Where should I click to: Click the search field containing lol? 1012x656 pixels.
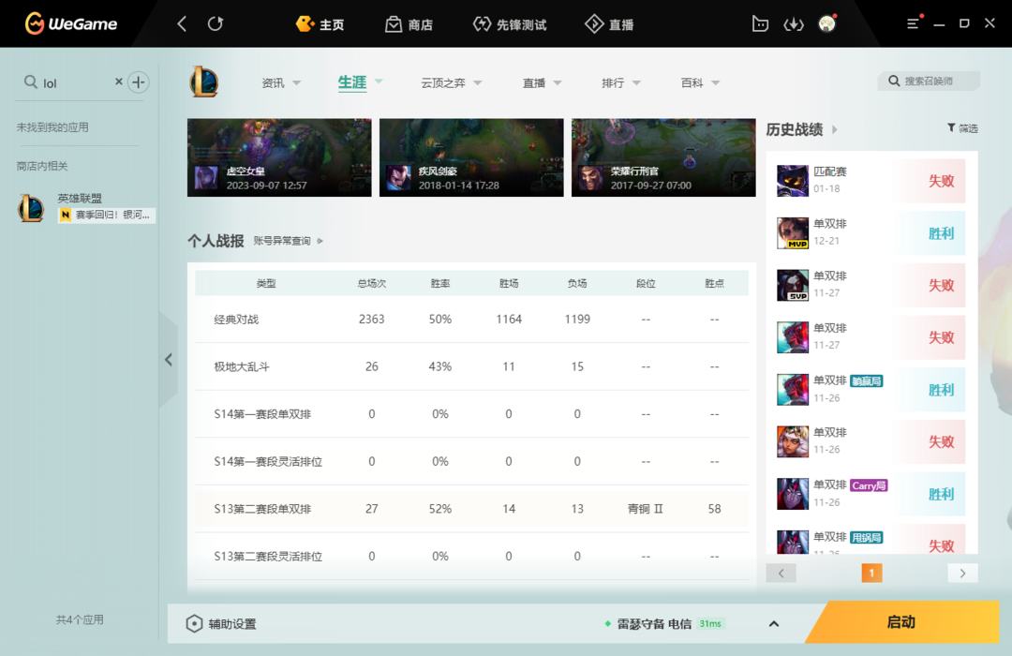pos(71,82)
